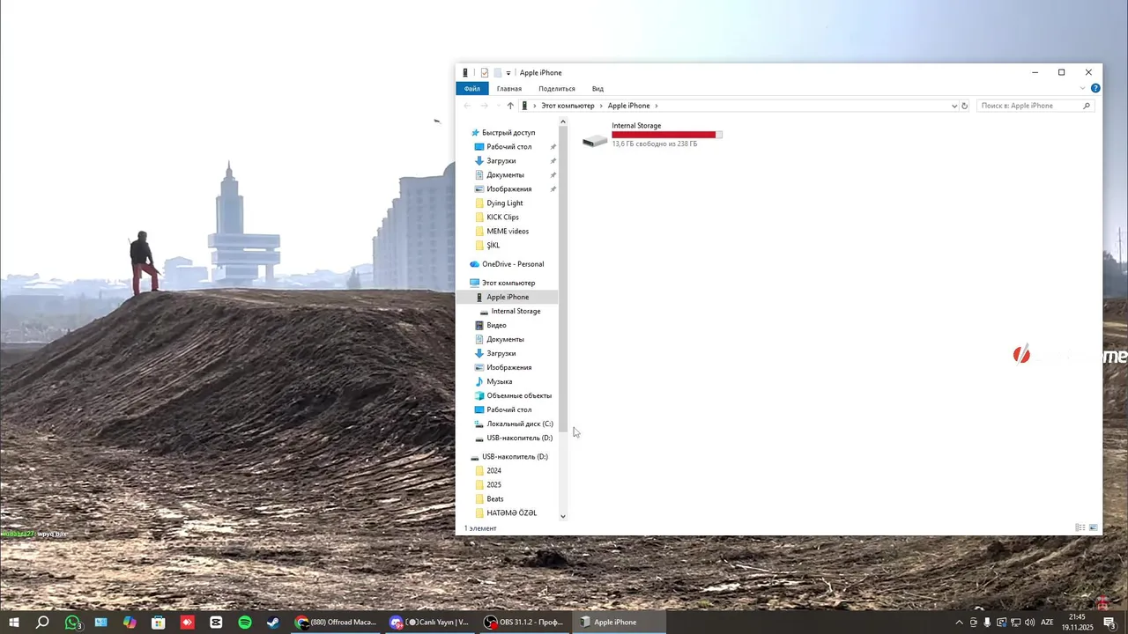Screen dimensions: 1128x634
Task: Open Customize Quick Access Toolbar dropdown
Action: (508, 73)
